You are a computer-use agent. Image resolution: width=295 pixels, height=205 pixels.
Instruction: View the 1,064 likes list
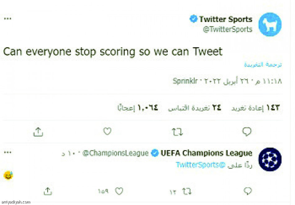tap(138, 108)
